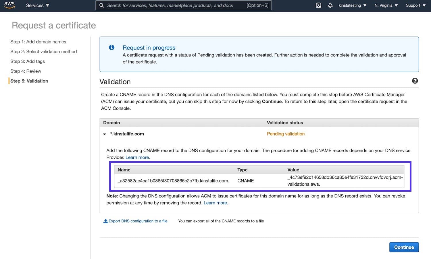Click the keyboard shortcut hint in the search bar
Screen dimensions: 431x259
tap(257, 5)
